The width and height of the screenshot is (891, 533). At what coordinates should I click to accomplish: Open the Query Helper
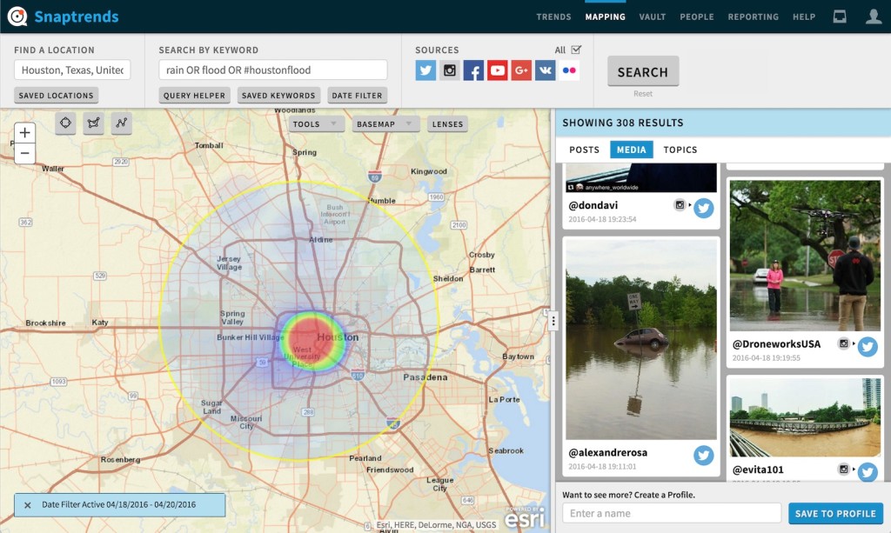[194, 96]
